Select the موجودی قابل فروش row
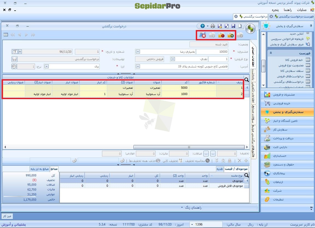Screen dimensions: 315x228 click(x=154, y=186)
